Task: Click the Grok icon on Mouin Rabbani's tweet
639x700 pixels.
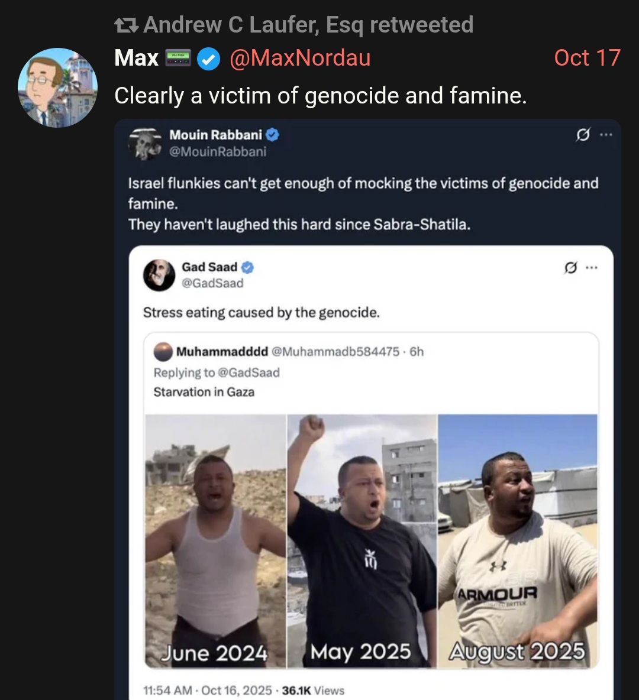Action: (583, 135)
